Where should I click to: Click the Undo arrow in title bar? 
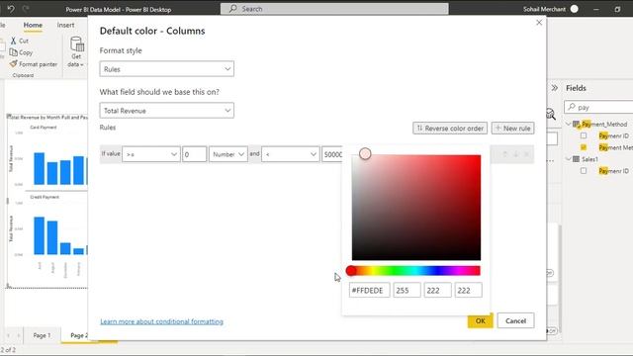(11, 9)
